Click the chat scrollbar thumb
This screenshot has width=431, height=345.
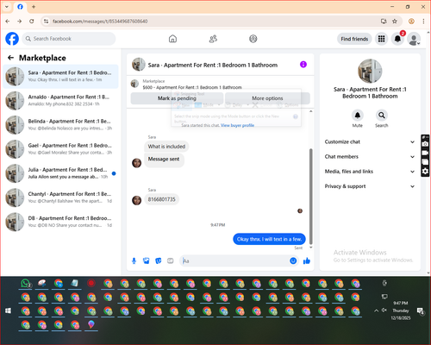pos(310,196)
